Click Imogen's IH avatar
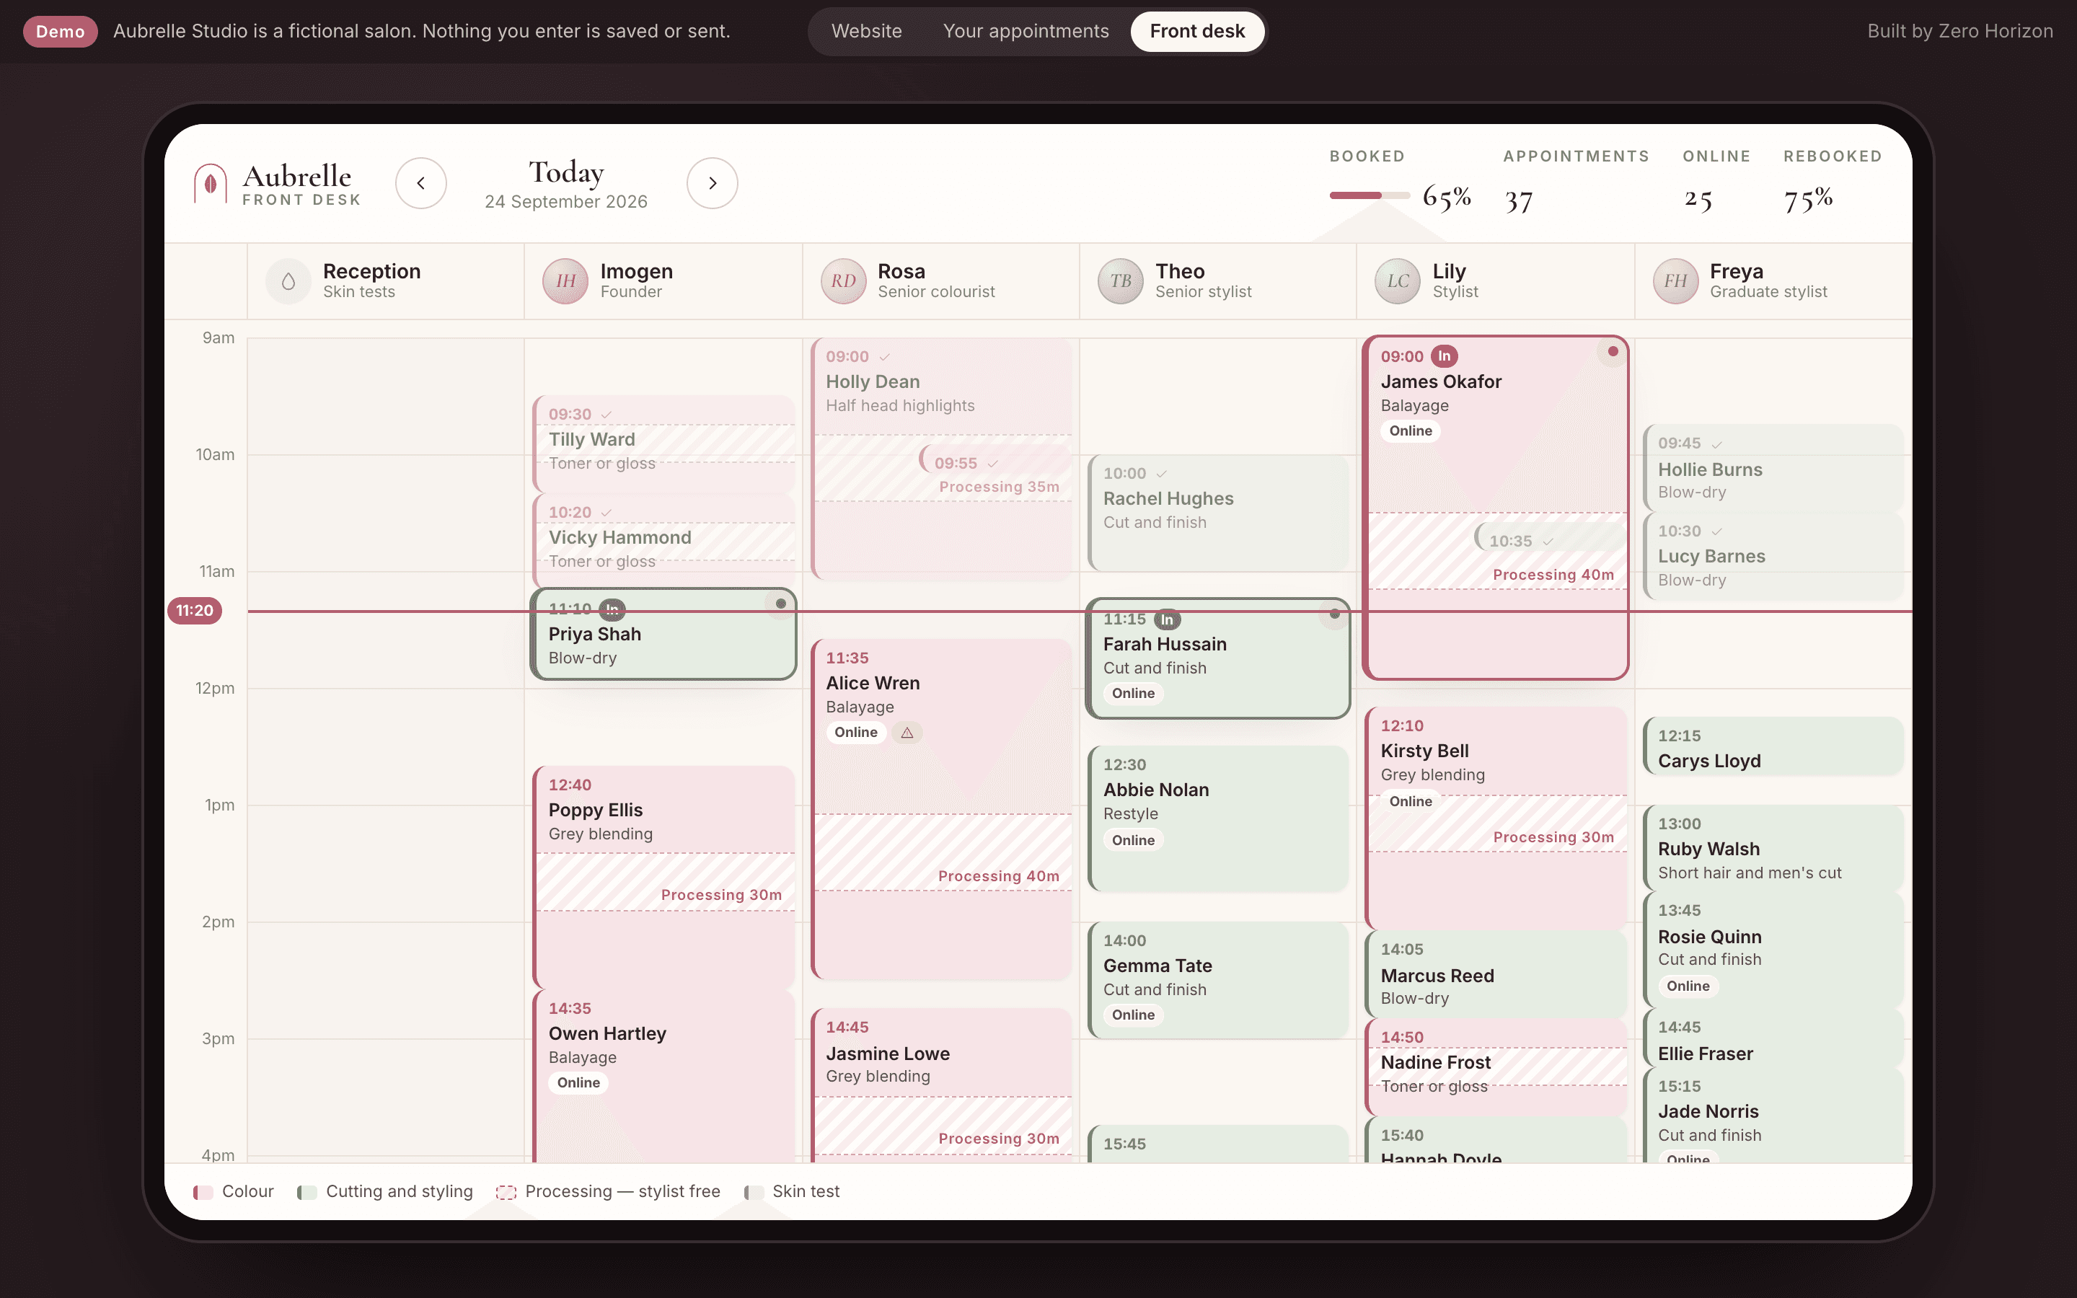 pyautogui.click(x=565, y=281)
